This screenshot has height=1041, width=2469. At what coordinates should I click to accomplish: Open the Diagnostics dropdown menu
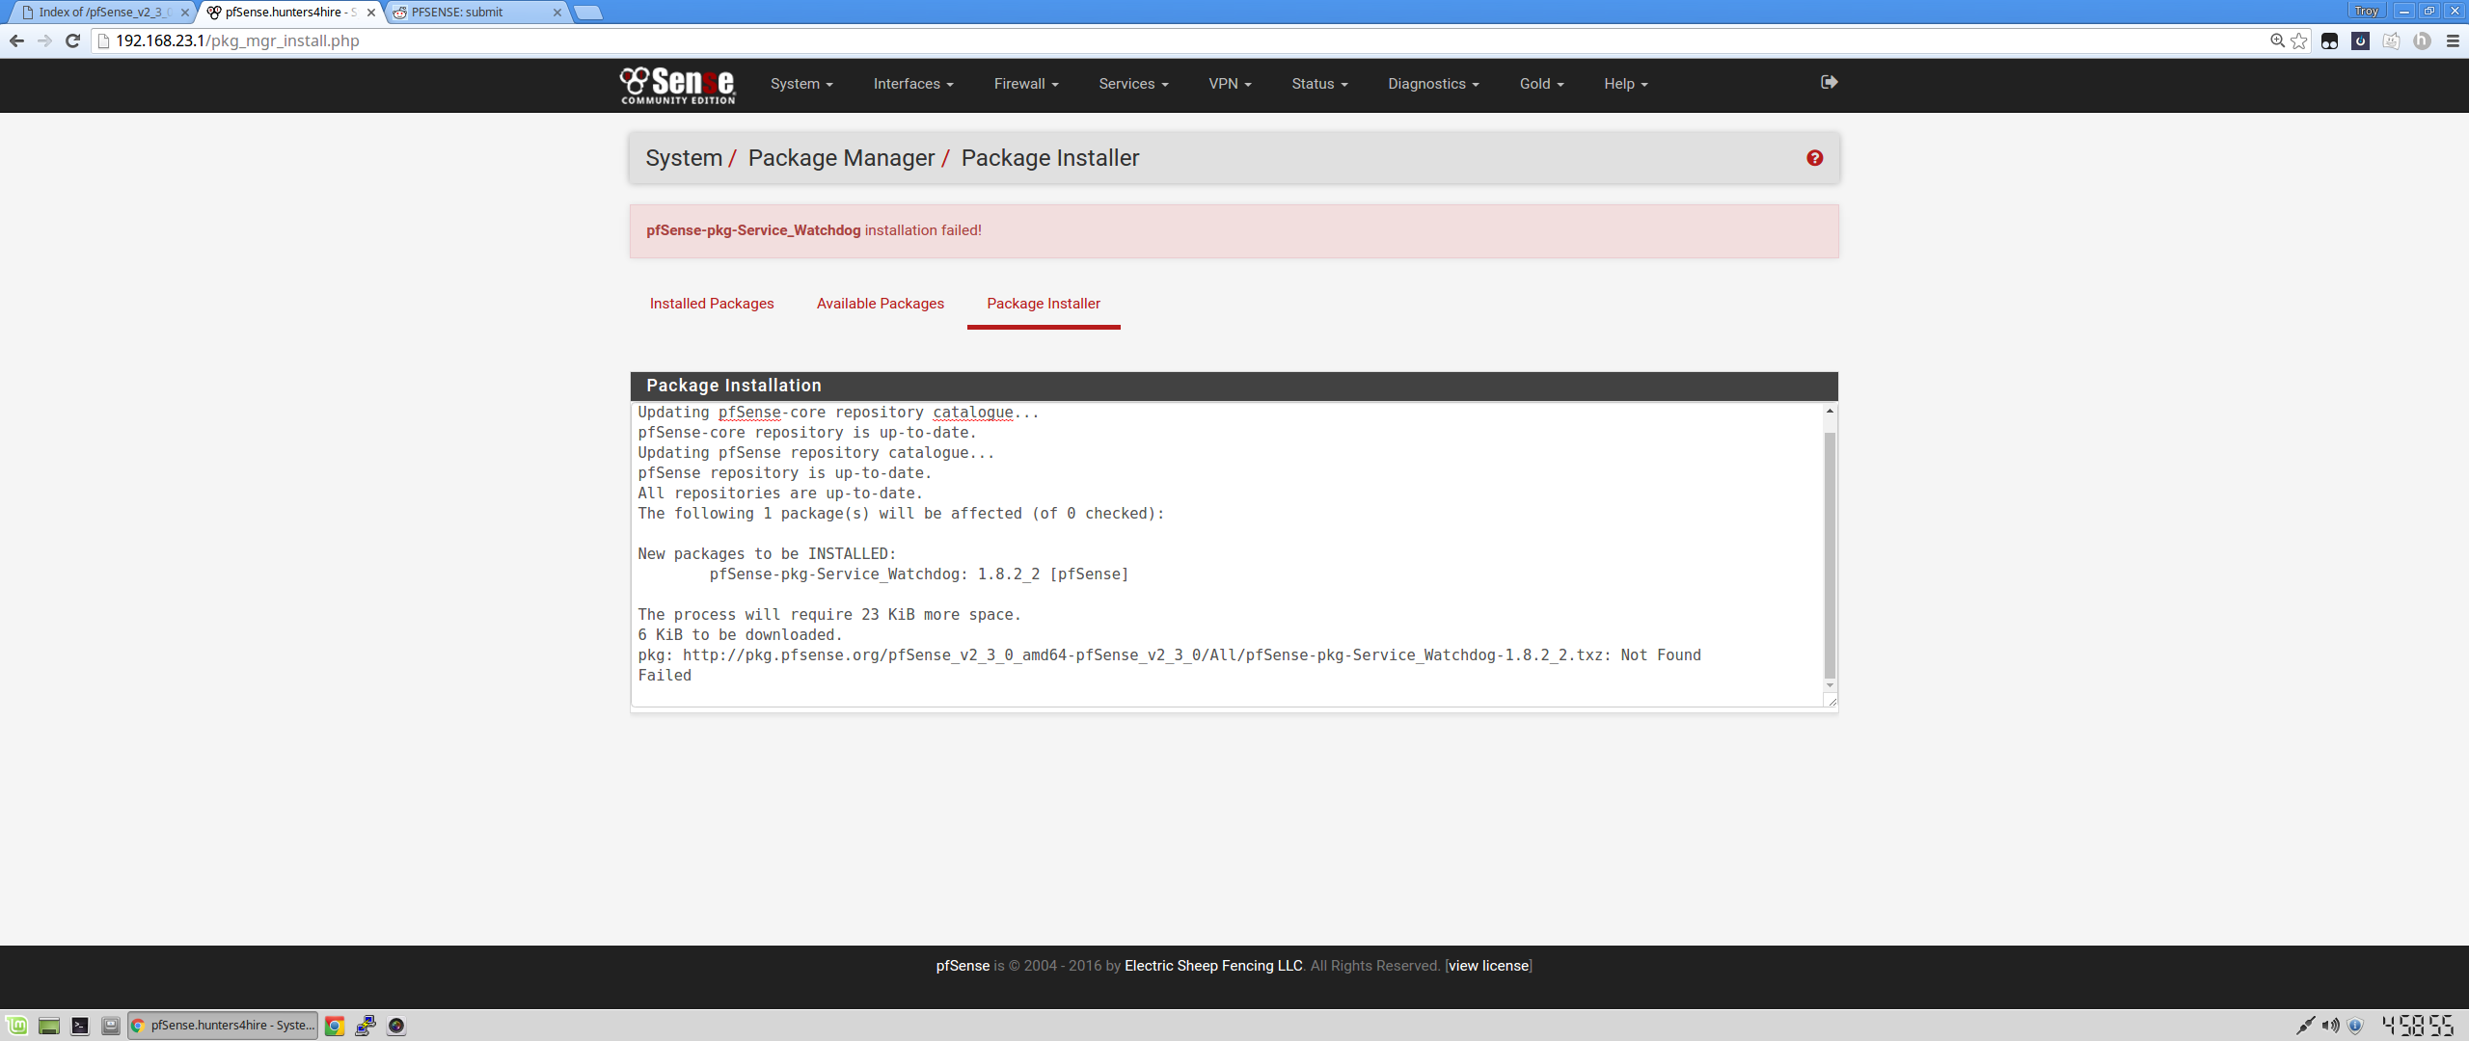[1432, 84]
